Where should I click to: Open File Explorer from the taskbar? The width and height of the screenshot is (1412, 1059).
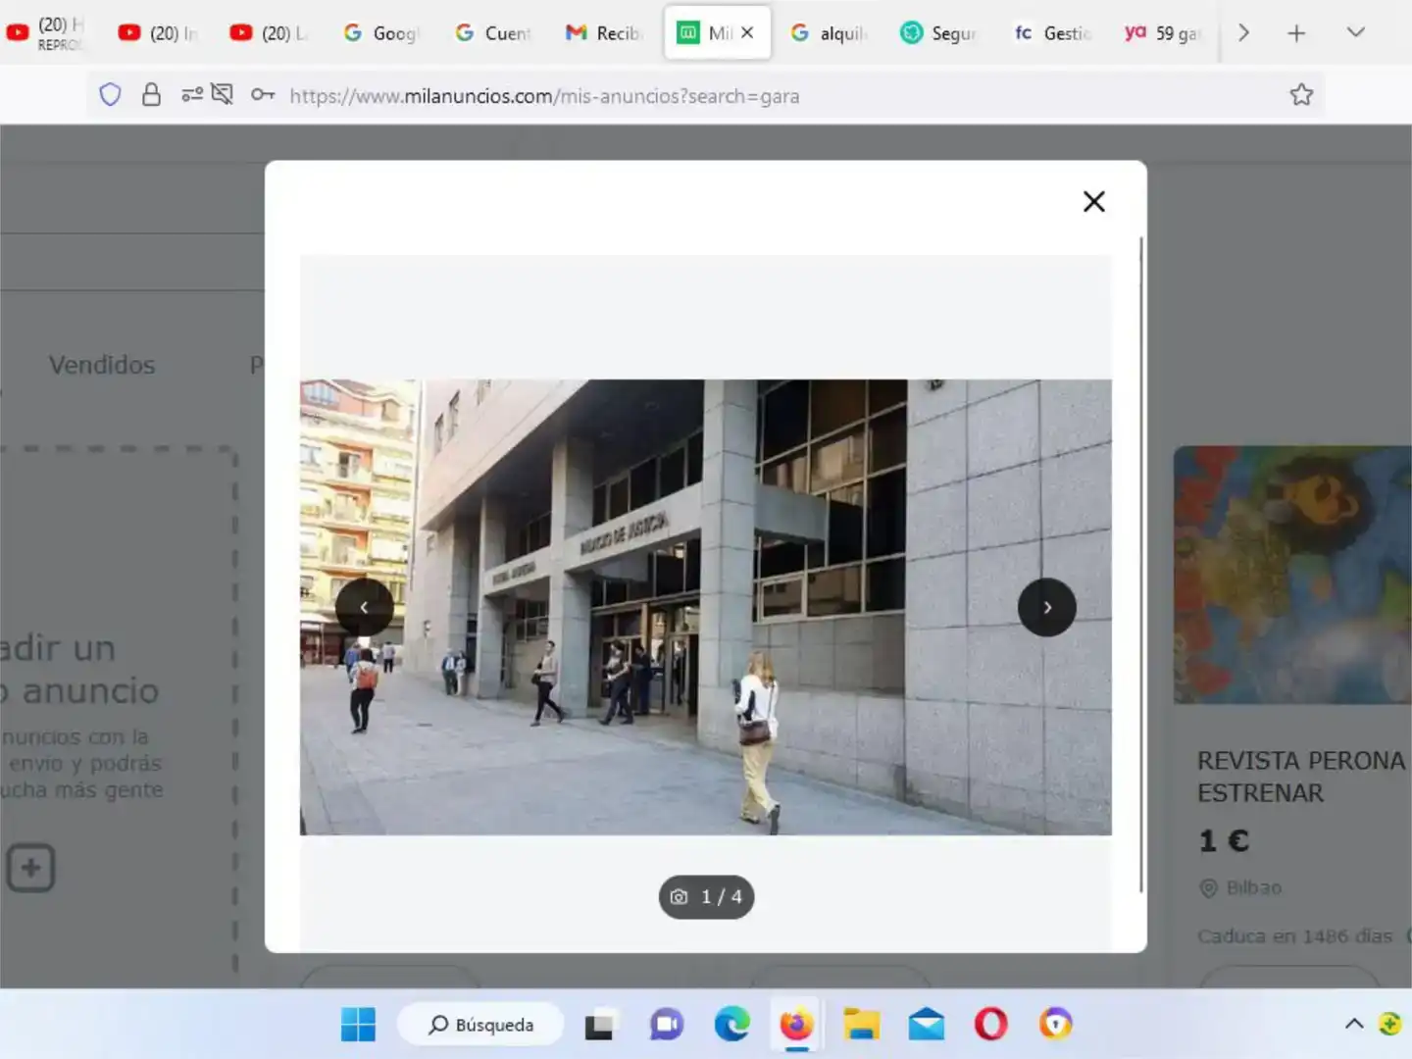coord(861,1025)
